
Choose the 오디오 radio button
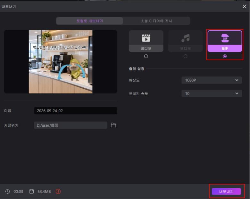tap(185, 56)
